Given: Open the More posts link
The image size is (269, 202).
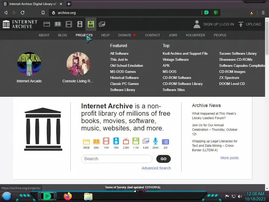Looking at the screenshot, I should pyautogui.click(x=229, y=158).
